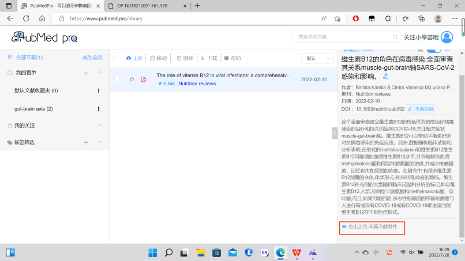Open Microsoft Store from taskbar
465x261 pixels.
(217, 253)
